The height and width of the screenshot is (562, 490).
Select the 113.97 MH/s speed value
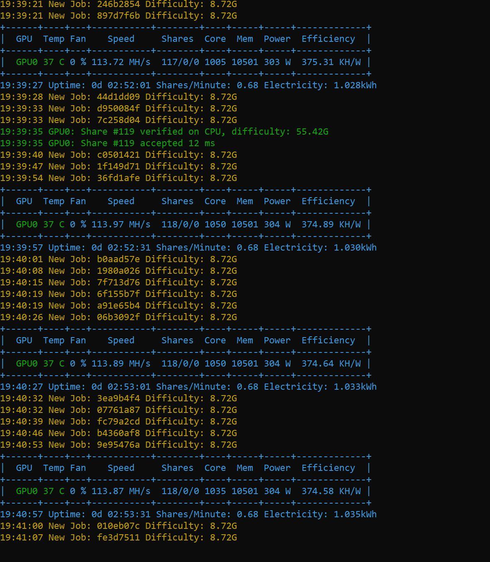[x=121, y=224]
